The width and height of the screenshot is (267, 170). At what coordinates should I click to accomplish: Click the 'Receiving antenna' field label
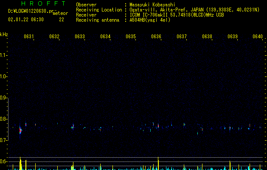point(98,20)
